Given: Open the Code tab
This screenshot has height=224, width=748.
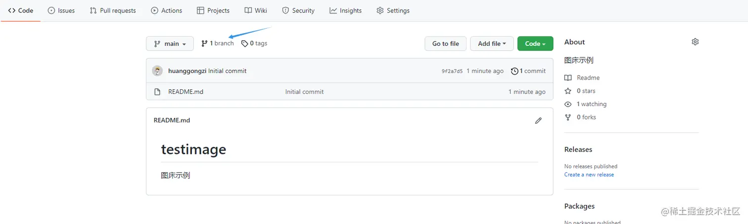Looking at the screenshot, I should coord(21,10).
